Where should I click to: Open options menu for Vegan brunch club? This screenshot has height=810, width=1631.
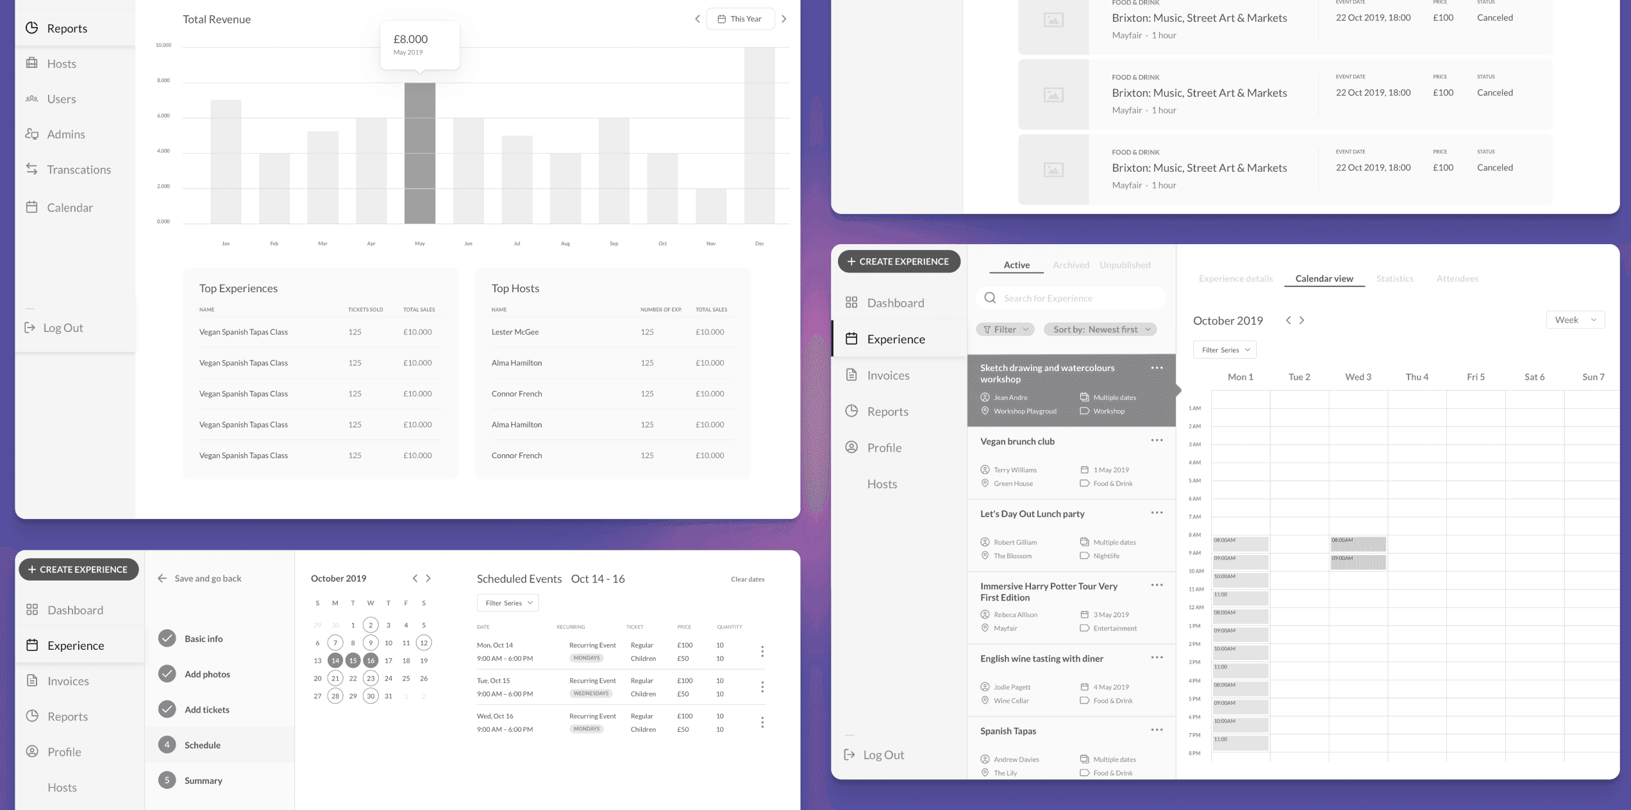tap(1157, 441)
